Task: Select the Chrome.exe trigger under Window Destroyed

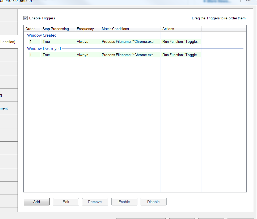Action: tap(128, 55)
